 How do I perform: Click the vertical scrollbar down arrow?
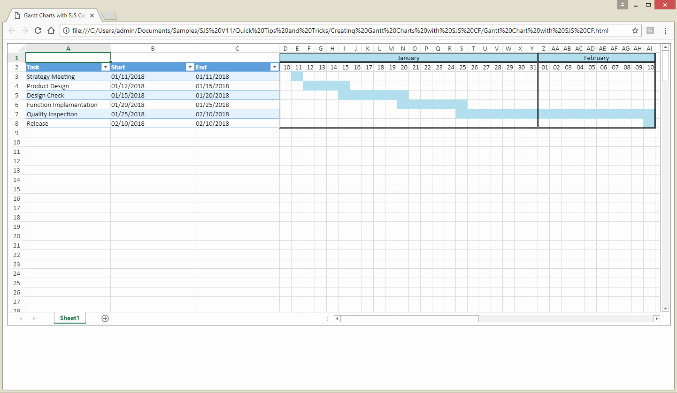coord(665,308)
